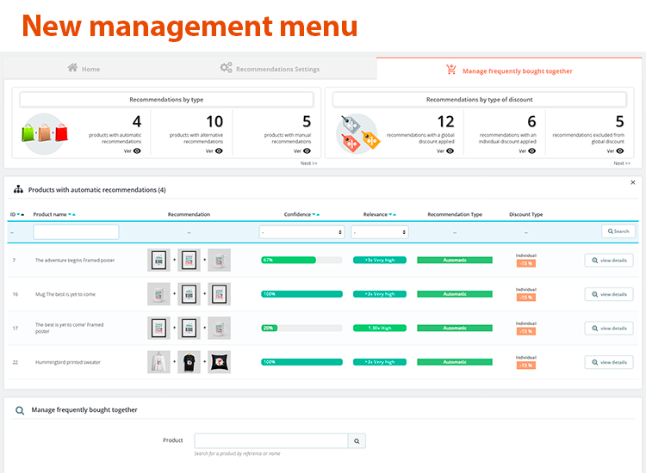
Task: Open the Home tab
Action: tap(84, 69)
